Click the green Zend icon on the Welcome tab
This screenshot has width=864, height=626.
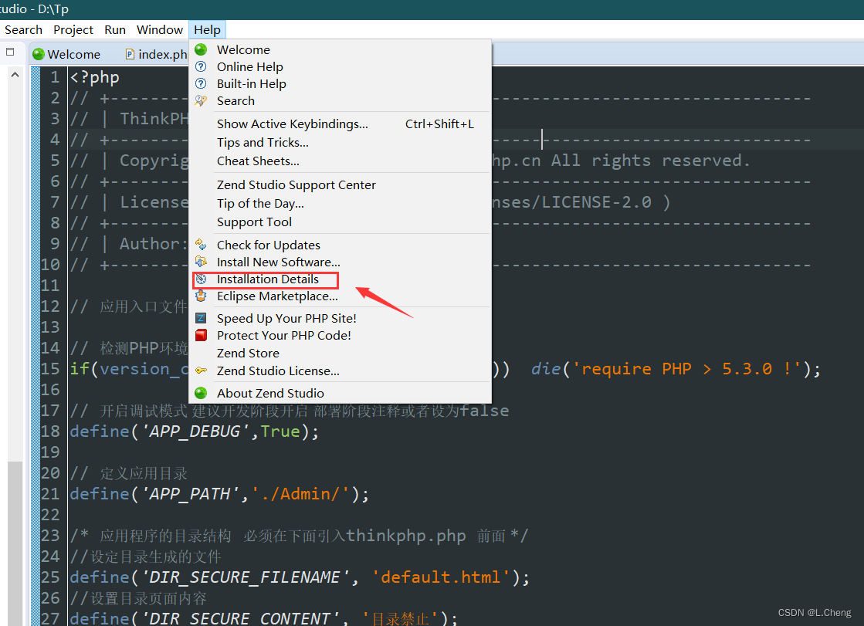coord(36,54)
